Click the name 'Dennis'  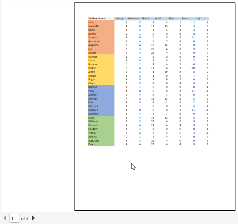[x=92, y=34]
